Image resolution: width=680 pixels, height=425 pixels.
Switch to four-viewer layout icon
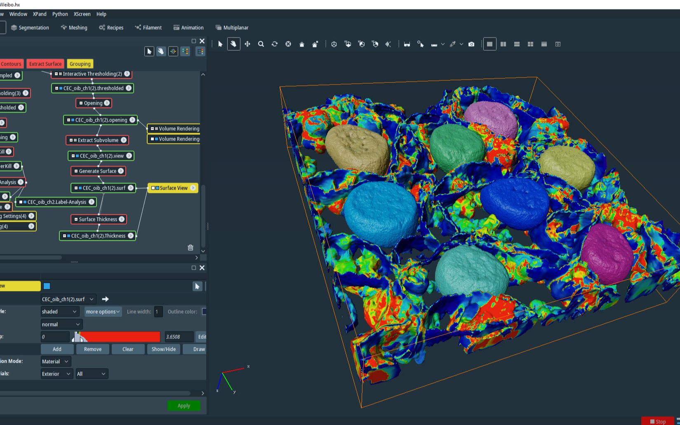click(x=530, y=44)
